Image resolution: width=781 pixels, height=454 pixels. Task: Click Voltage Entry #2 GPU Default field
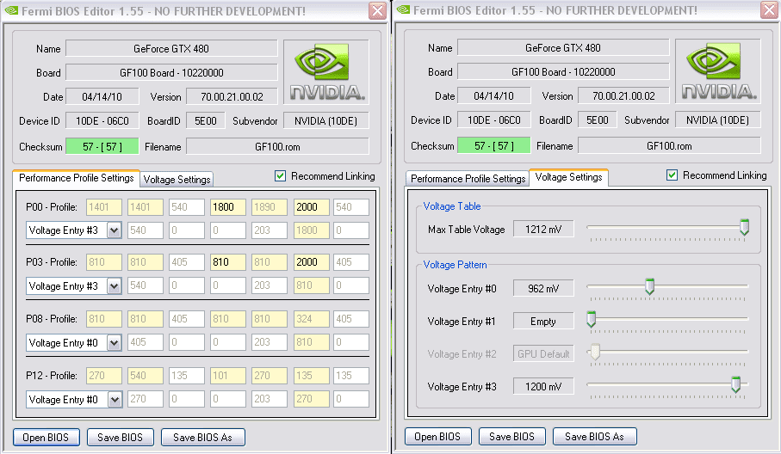pos(543,354)
